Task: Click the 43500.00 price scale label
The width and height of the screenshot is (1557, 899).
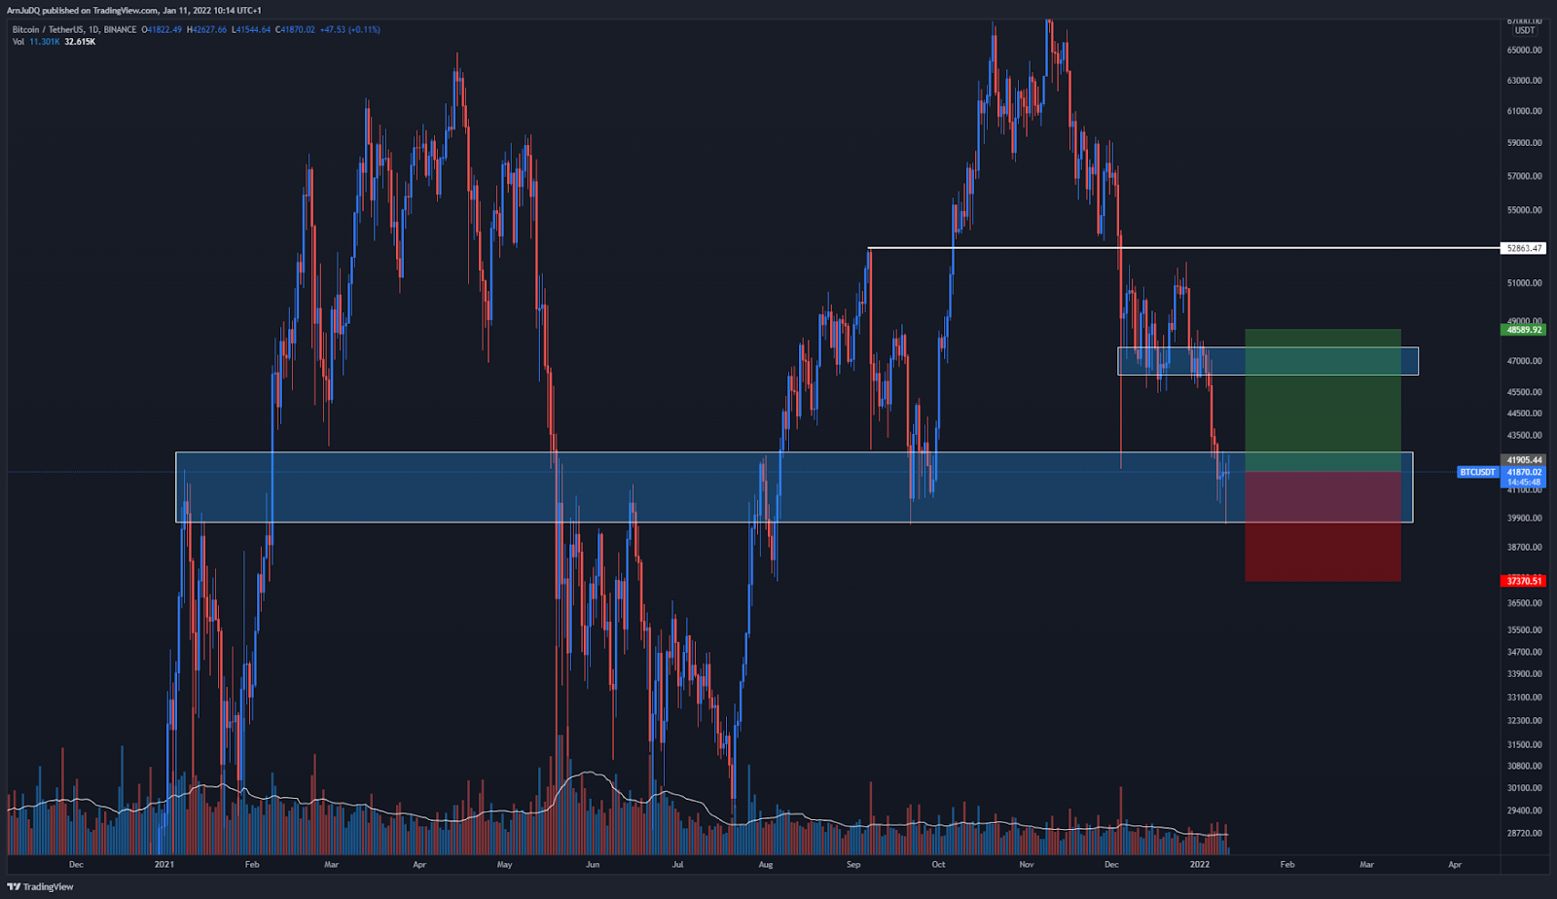Action: pyautogui.click(x=1524, y=436)
